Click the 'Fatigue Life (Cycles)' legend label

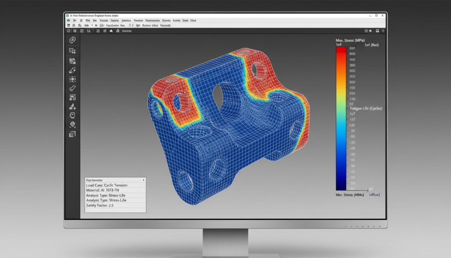[x=366, y=108]
